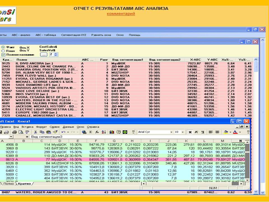This screenshot has height=202, width=269.
Task: Expand the undo history dropdown arrow
Action: [x=68, y=132]
